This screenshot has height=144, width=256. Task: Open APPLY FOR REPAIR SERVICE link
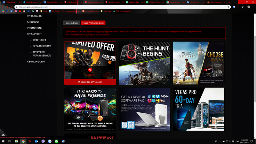pyautogui.click(x=42, y=54)
